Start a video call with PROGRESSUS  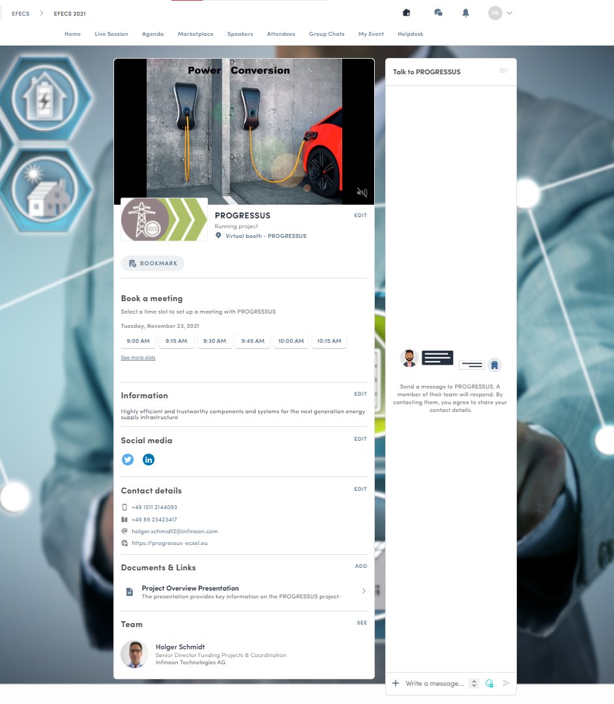point(504,70)
